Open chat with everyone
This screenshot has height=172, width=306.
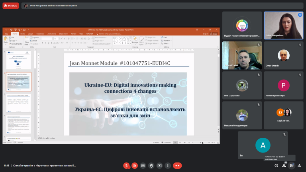coord(292,166)
